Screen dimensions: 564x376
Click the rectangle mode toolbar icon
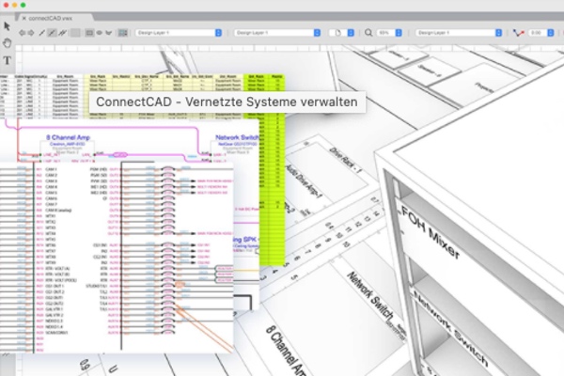(89, 33)
